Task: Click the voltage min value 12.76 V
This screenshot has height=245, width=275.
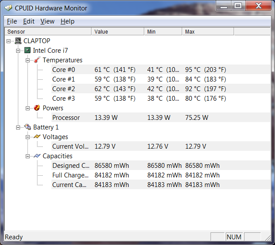Action: click(x=158, y=146)
